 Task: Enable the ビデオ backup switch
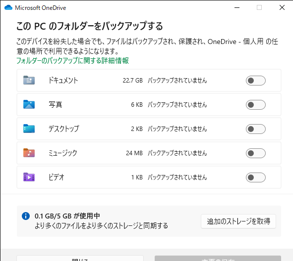[x=256, y=177]
